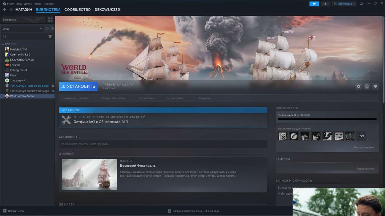Click the Библиотека home button in sidebar

[23, 20]
